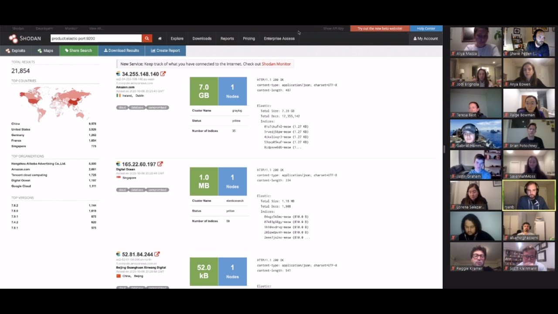Open the Shodan Monitor link
This screenshot has height=314, width=558.
tap(276, 64)
